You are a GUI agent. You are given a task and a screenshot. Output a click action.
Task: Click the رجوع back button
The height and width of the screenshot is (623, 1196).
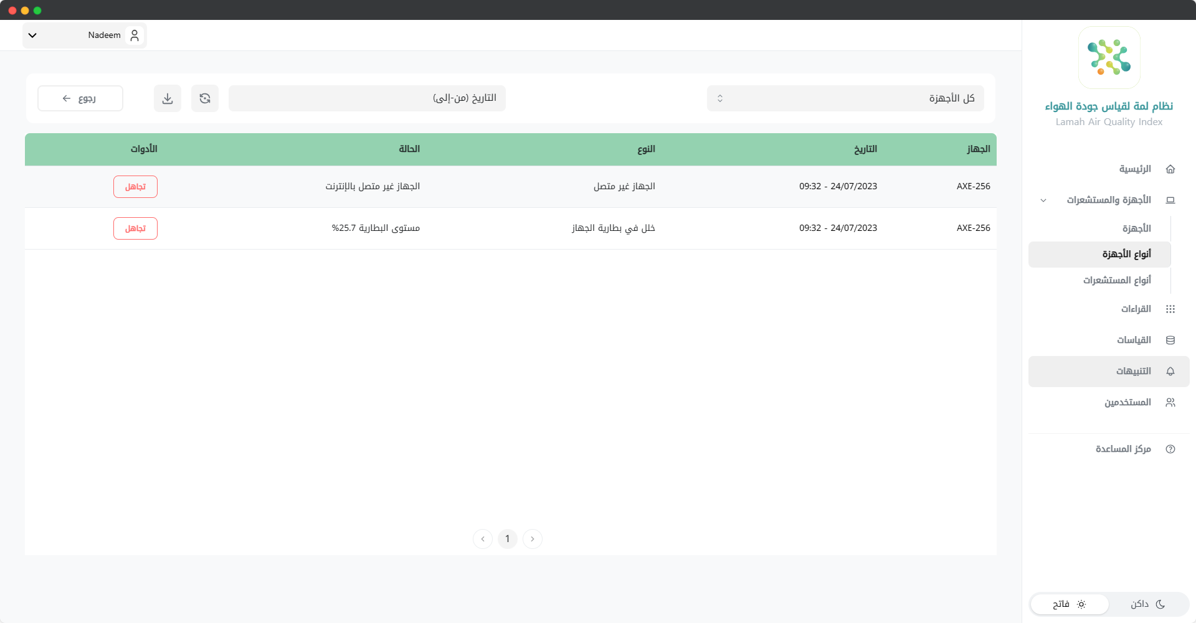(x=80, y=98)
